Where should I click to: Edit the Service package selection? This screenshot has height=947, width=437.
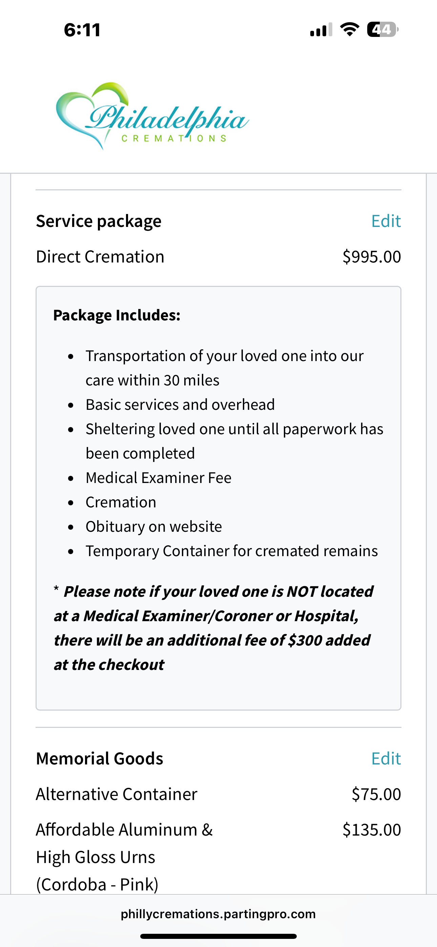click(386, 221)
